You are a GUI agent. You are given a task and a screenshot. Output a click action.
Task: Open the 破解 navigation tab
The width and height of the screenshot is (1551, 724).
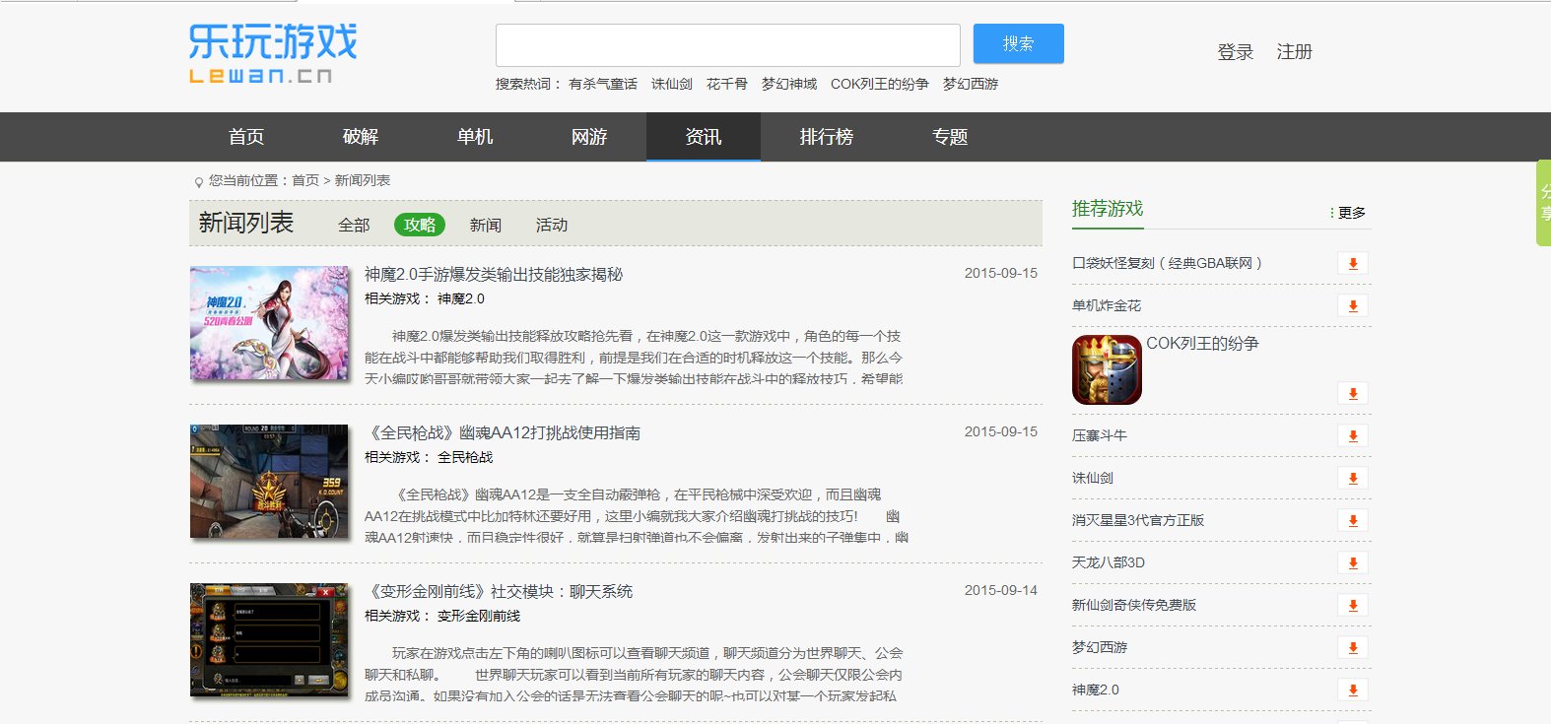(361, 137)
